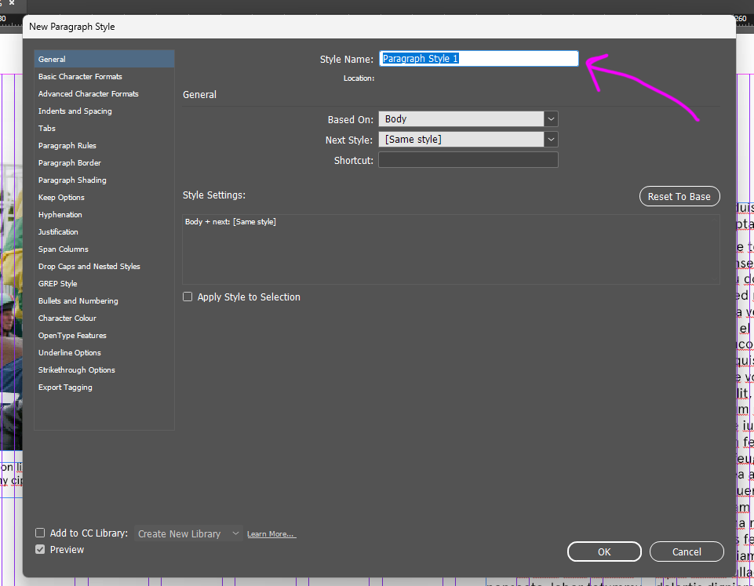Click inside the Shortcut input field
This screenshot has height=586, width=754.
tap(468, 160)
